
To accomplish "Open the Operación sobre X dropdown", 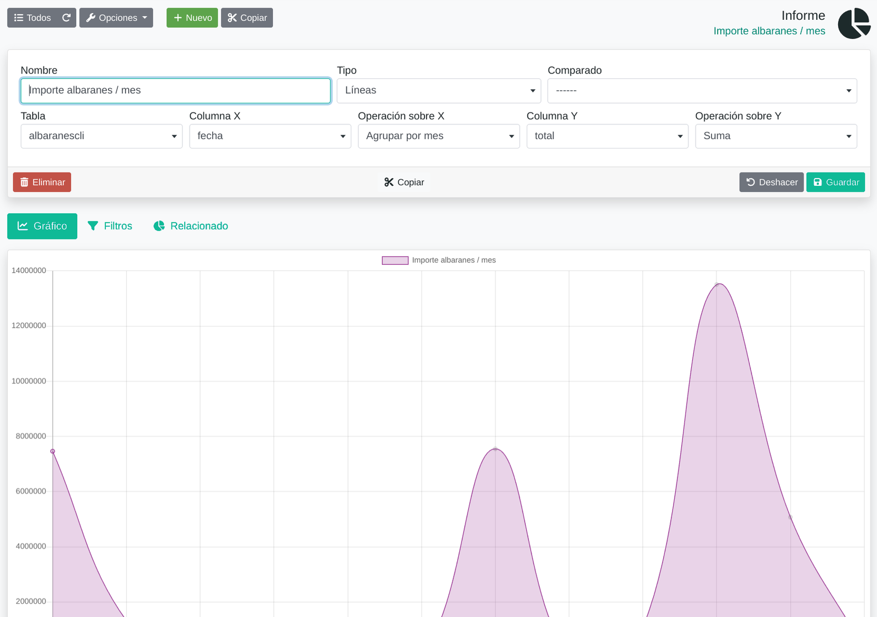I will (x=439, y=136).
